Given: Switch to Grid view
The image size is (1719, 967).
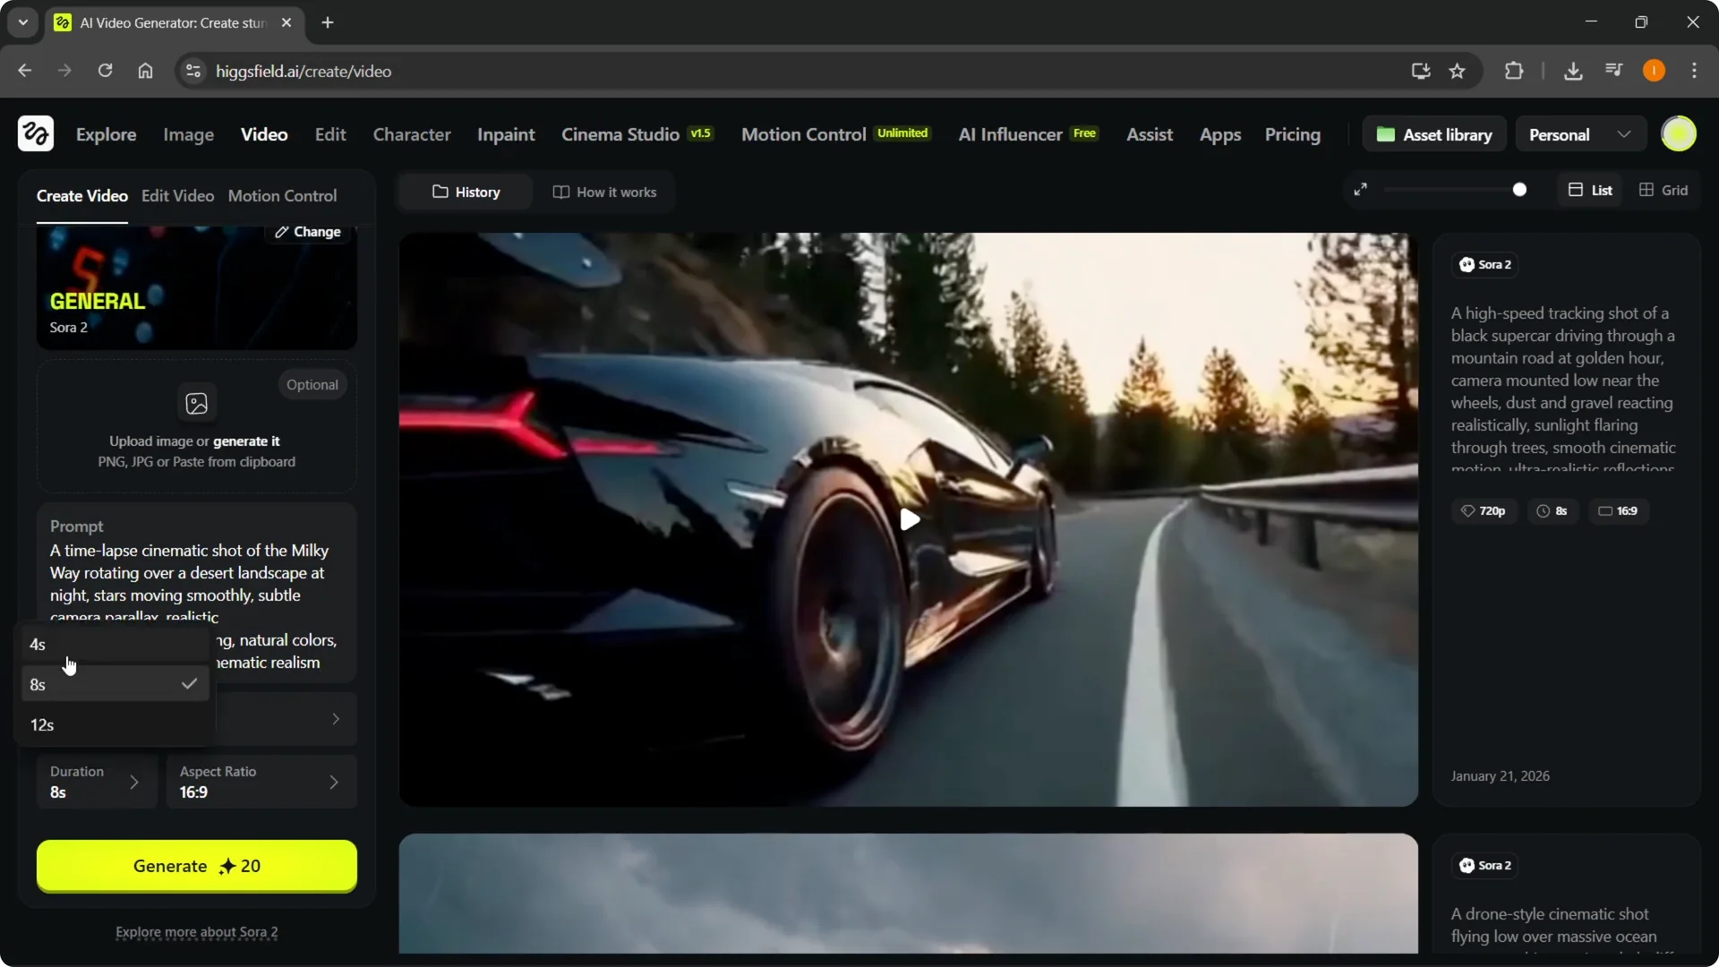Looking at the screenshot, I should click(1663, 190).
